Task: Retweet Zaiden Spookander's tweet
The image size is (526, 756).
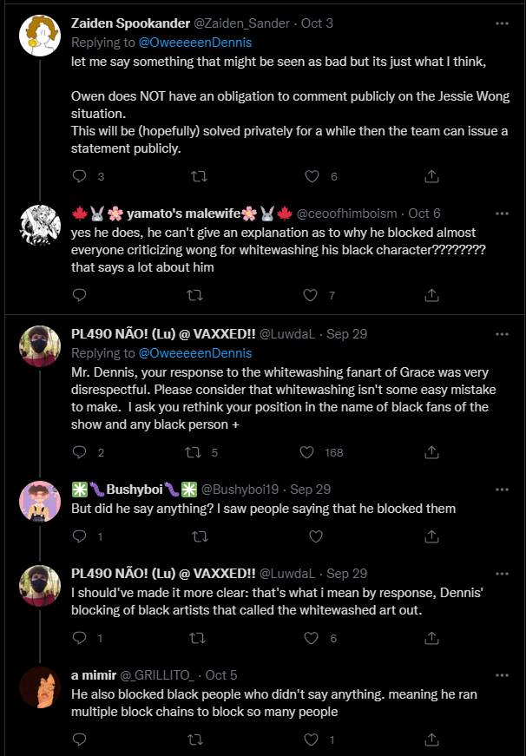Action: (x=198, y=176)
